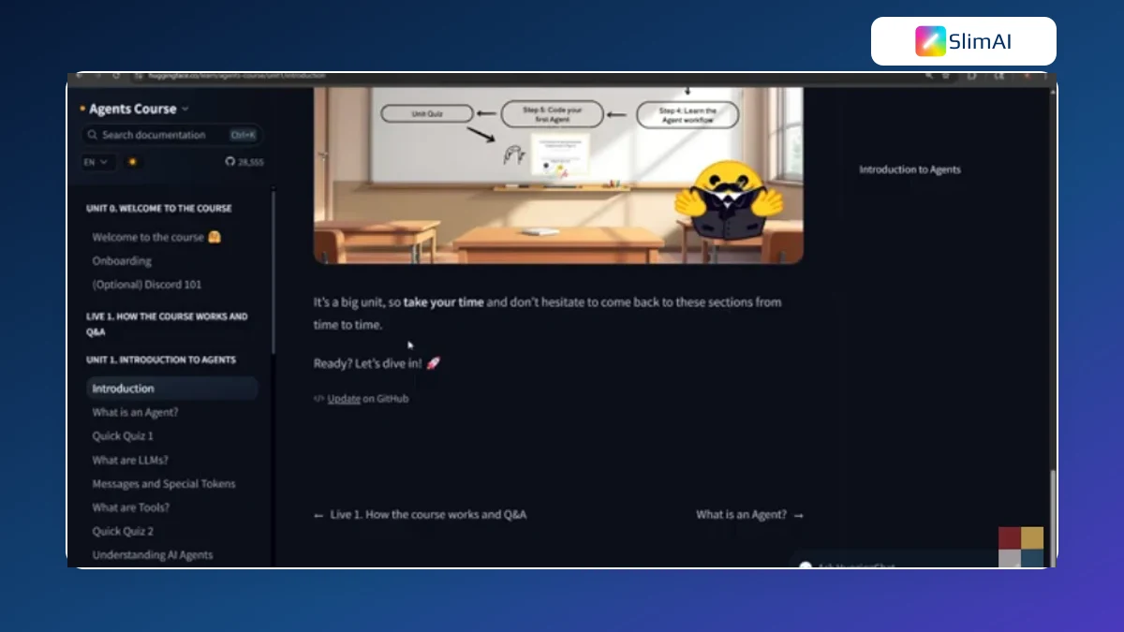Viewport: 1124px width, 632px height.
Task: Open the Understanding AI Agents chapter
Action: click(x=153, y=555)
